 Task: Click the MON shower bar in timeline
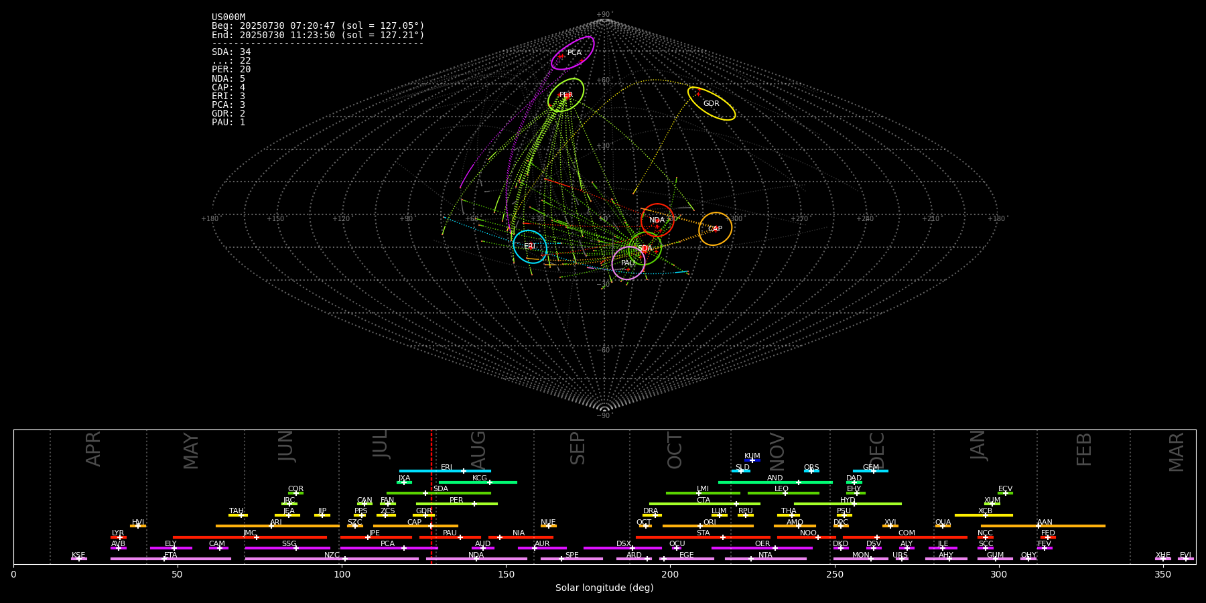pos(861,559)
